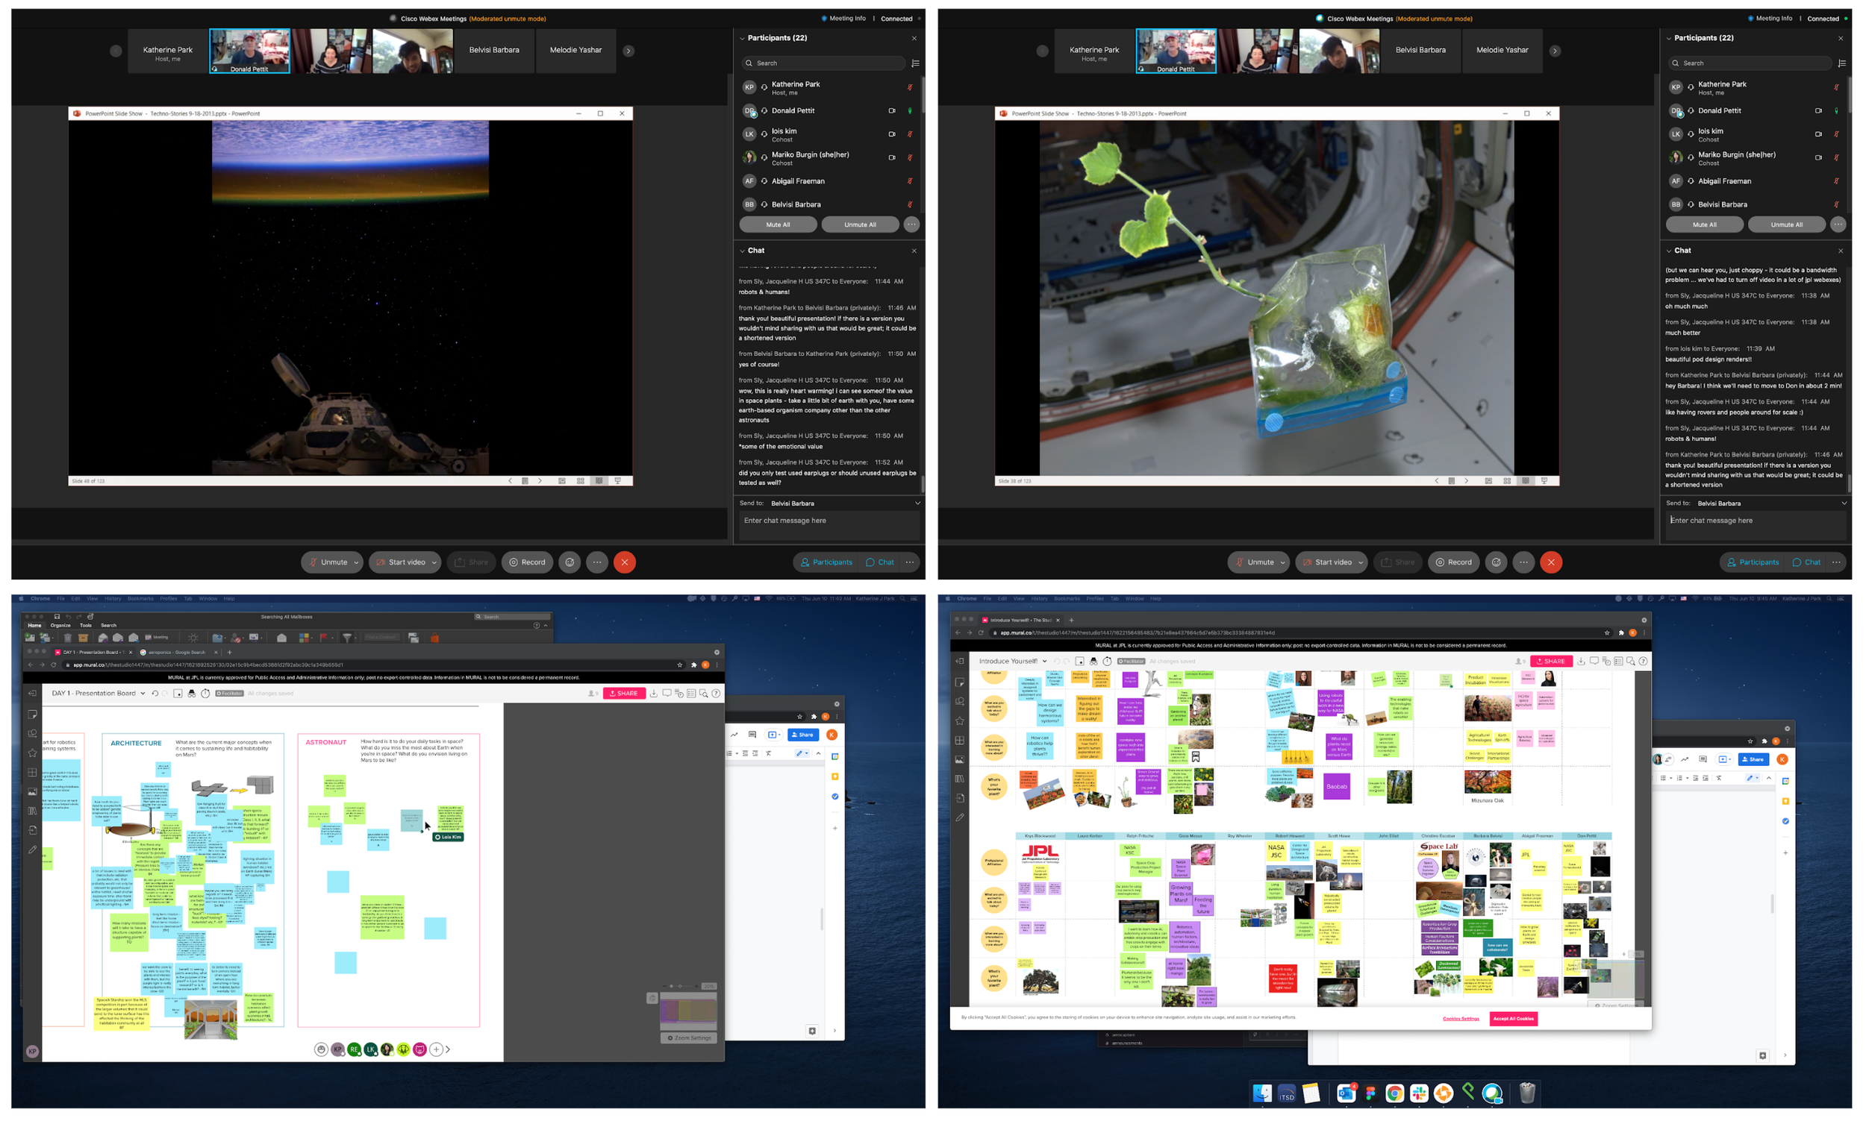Open the help icon in the DAY 1 Presentation Board toolbar
This screenshot has width=1866, height=1121.
click(x=716, y=694)
